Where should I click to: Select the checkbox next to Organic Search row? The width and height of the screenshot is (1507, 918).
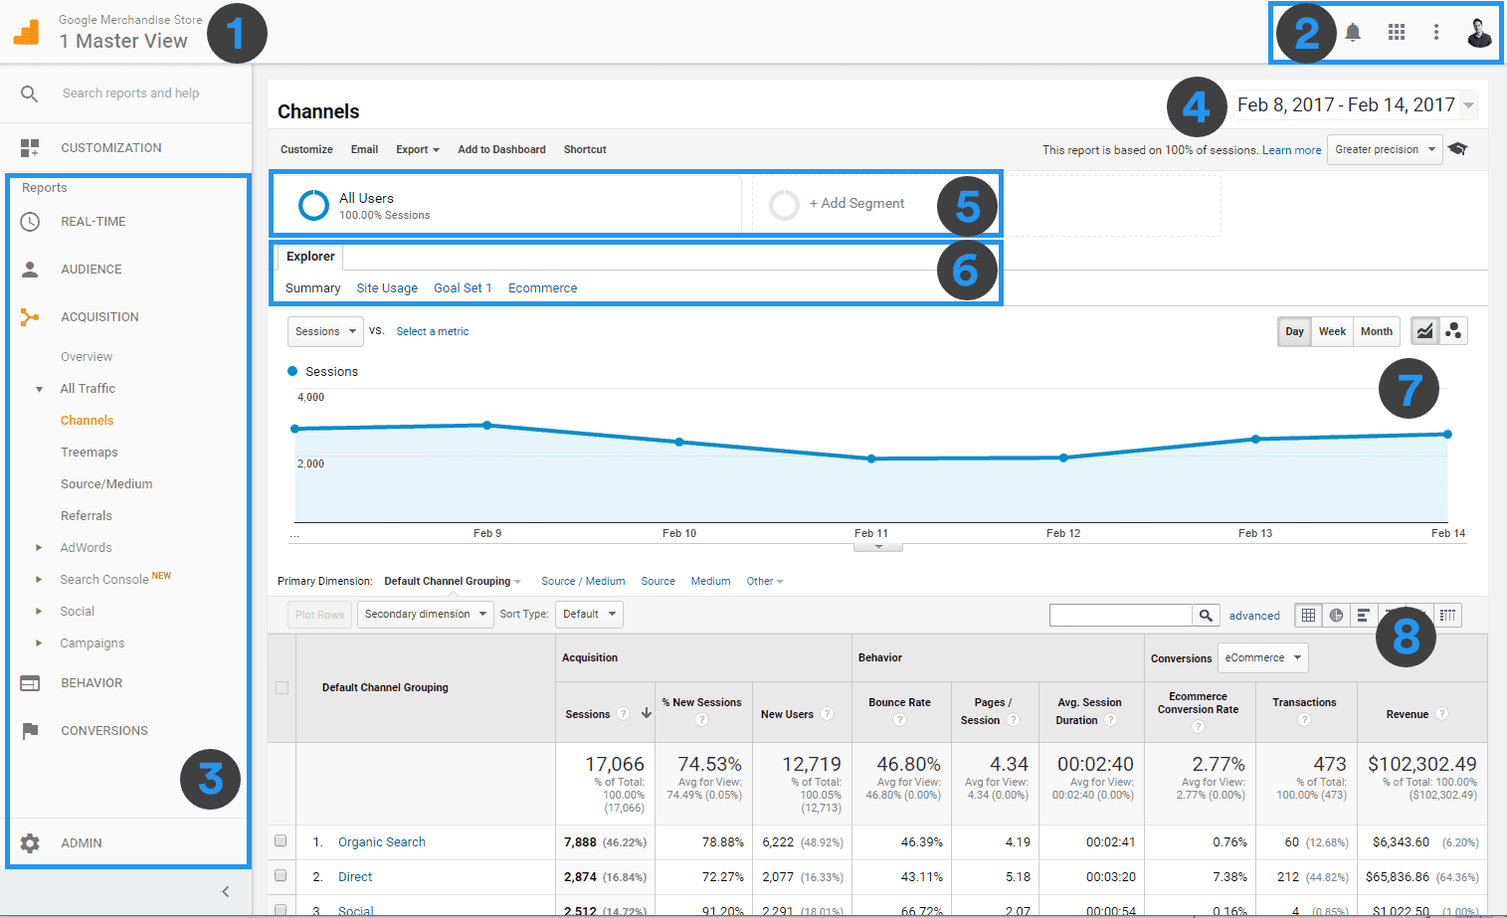click(282, 841)
